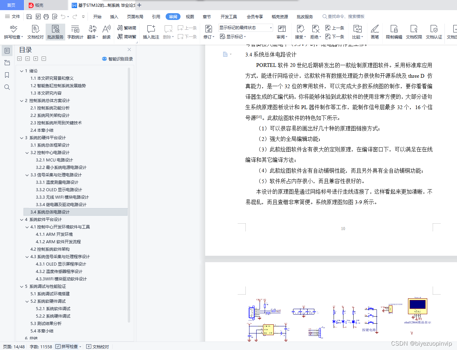Click the 字数: 11558 status entry
The width and height of the screenshot is (457, 350).
(41, 347)
